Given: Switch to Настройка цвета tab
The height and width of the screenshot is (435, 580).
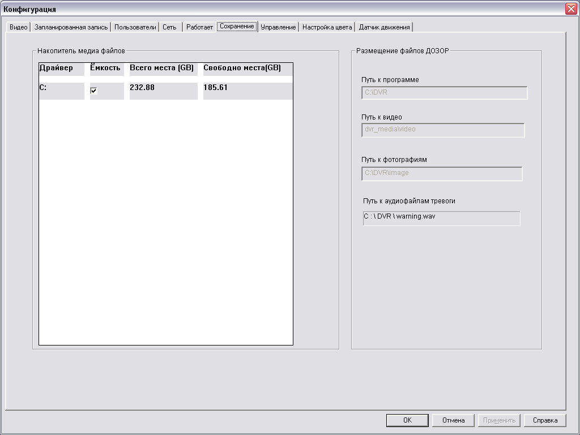Looking at the screenshot, I should (327, 27).
